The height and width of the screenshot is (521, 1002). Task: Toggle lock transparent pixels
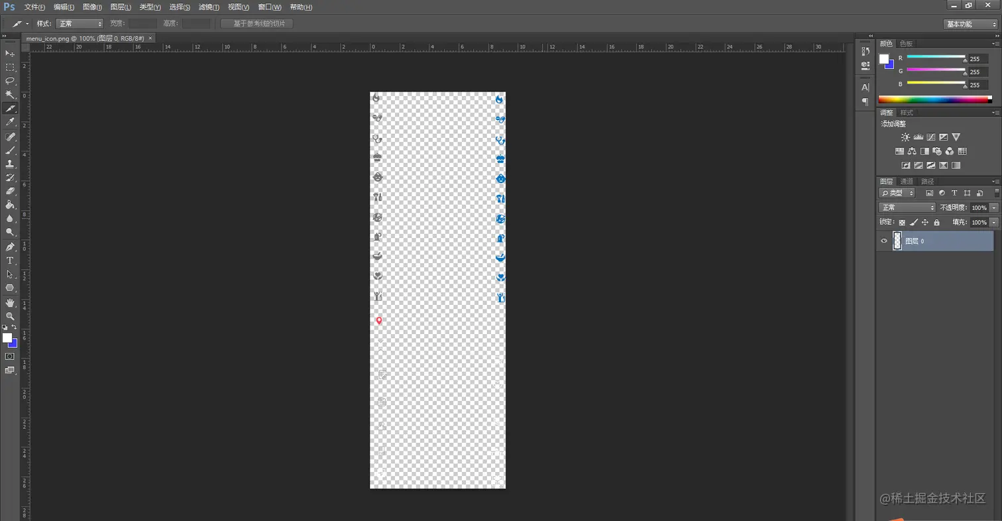coord(902,223)
